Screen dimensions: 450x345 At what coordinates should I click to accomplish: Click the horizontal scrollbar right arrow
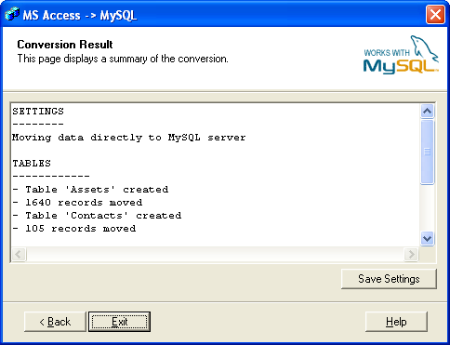tap(411, 255)
